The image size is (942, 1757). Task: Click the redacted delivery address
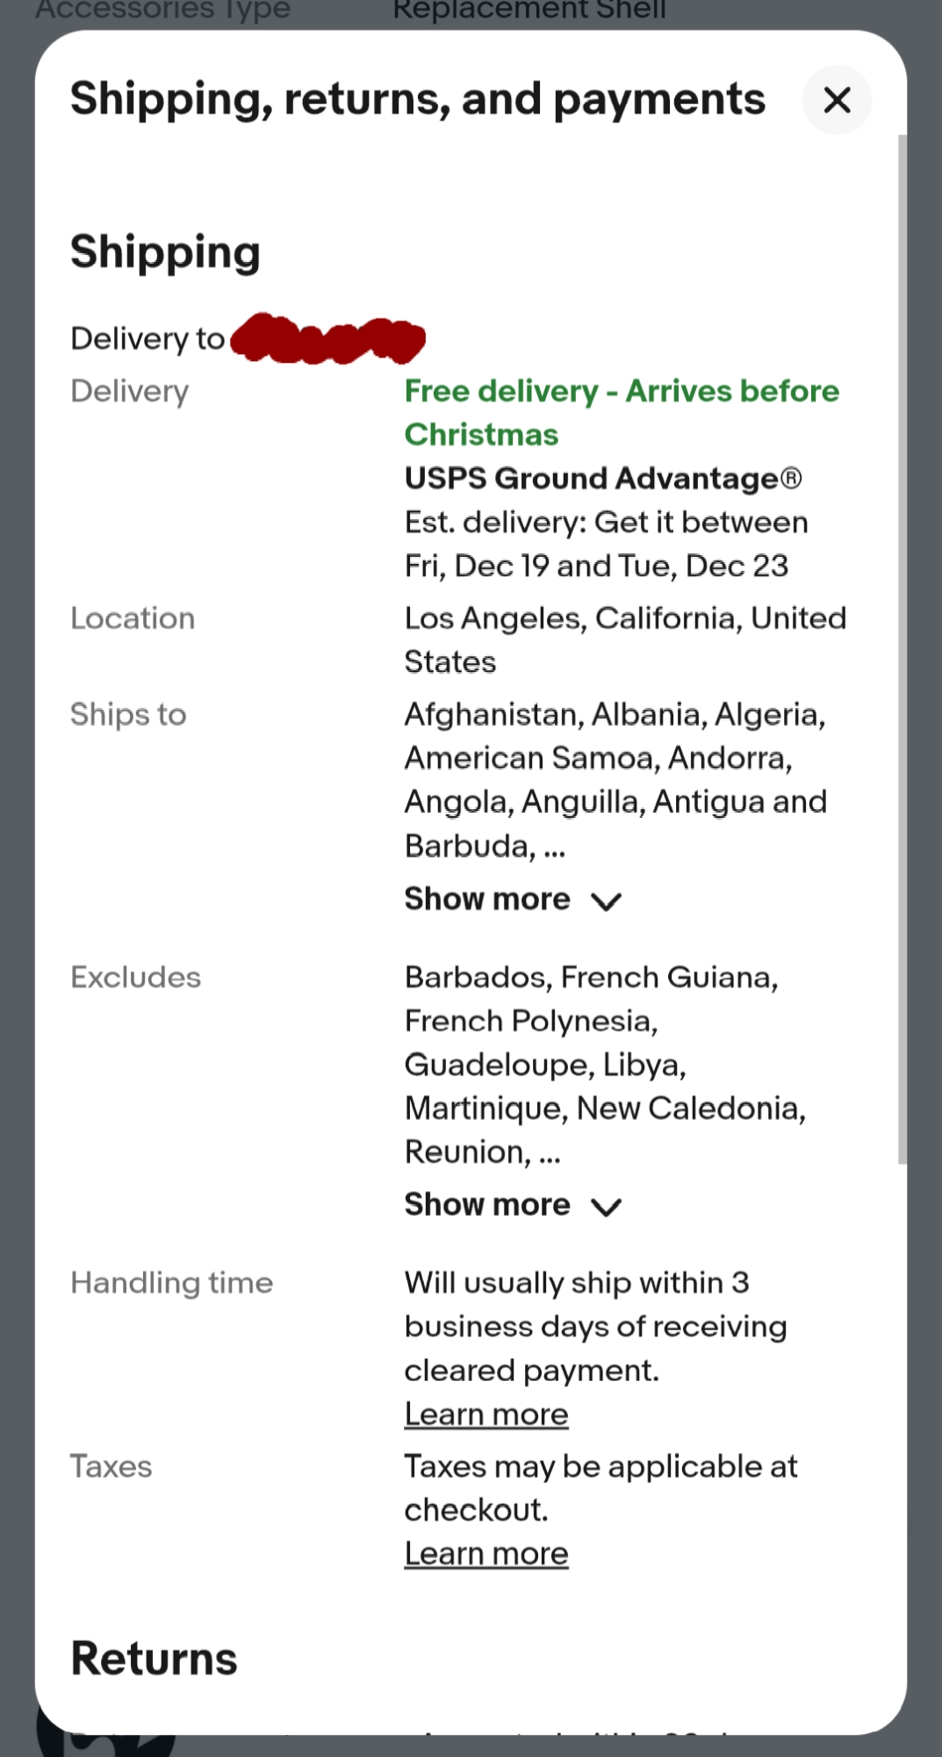pos(327,339)
